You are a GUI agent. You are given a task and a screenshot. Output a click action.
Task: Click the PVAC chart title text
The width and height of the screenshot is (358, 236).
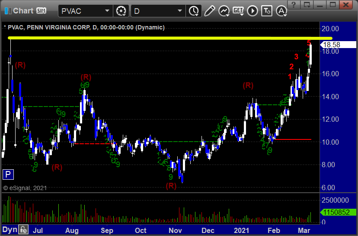click(84, 27)
